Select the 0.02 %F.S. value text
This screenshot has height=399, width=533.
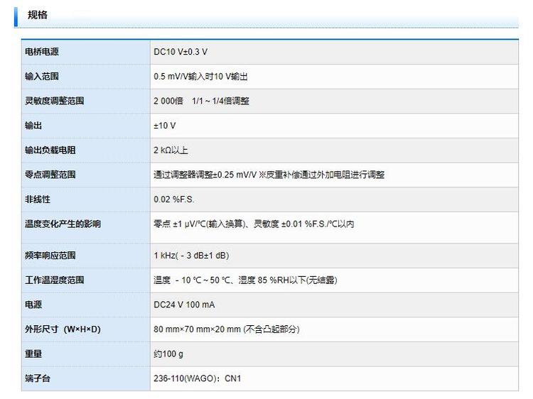173,199
